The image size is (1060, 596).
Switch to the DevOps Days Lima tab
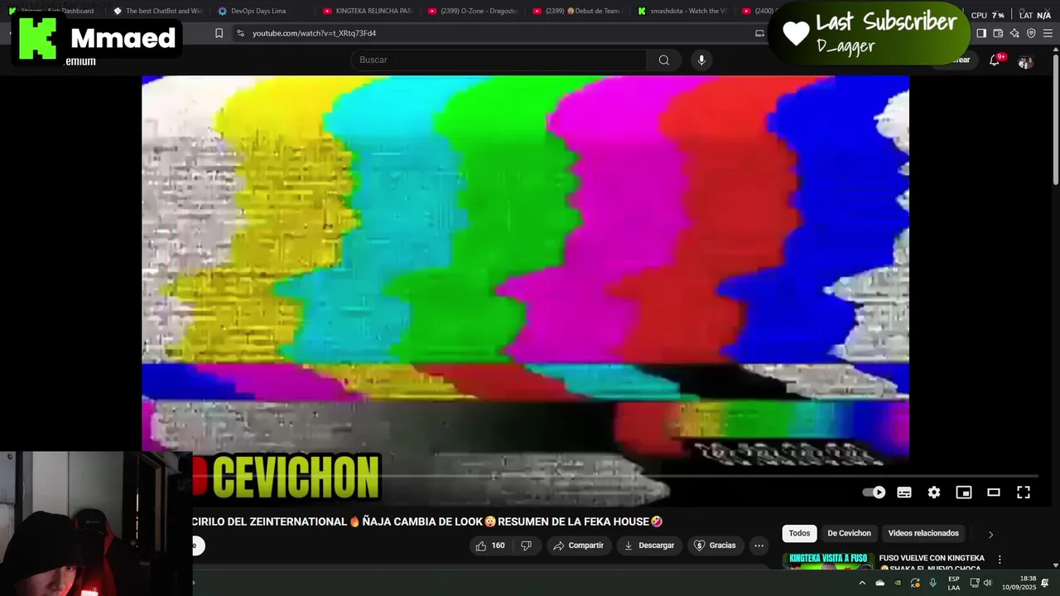[x=263, y=11]
